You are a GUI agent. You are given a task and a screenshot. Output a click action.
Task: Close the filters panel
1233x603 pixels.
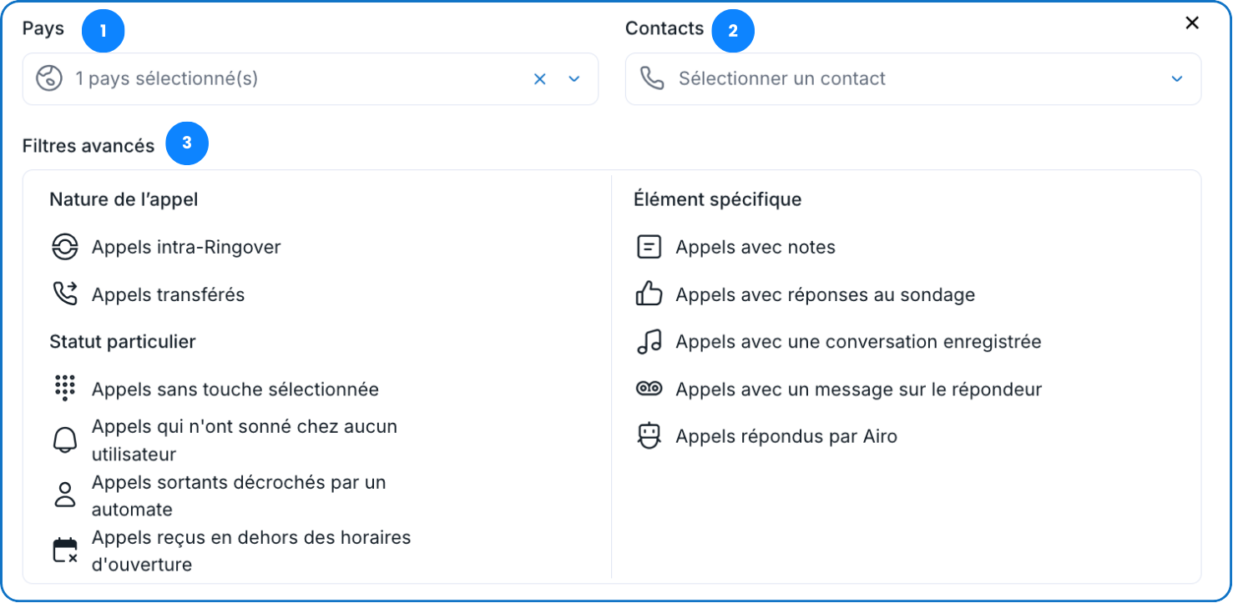click(1192, 23)
